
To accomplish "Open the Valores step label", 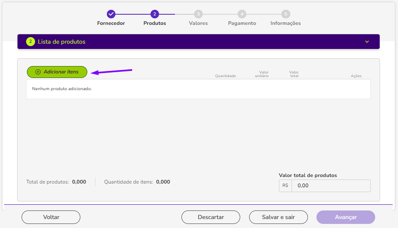I will (x=198, y=23).
